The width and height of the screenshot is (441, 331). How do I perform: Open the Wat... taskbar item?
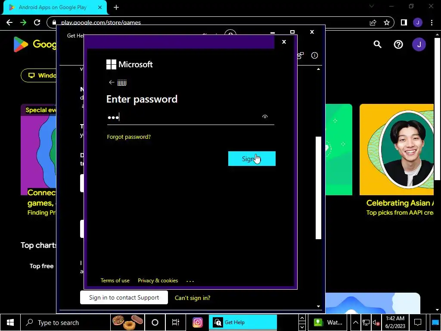(x=328, y=322)
